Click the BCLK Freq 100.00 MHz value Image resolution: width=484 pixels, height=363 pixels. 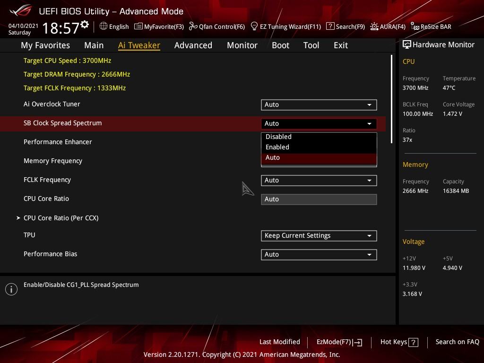pos(418,114)
